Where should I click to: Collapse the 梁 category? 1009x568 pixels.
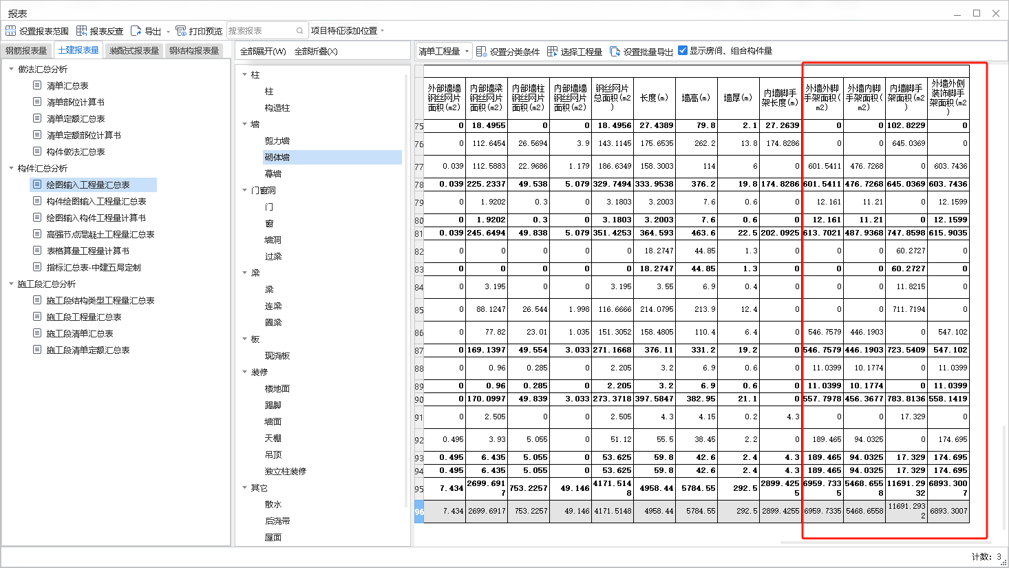pos(244,273)
